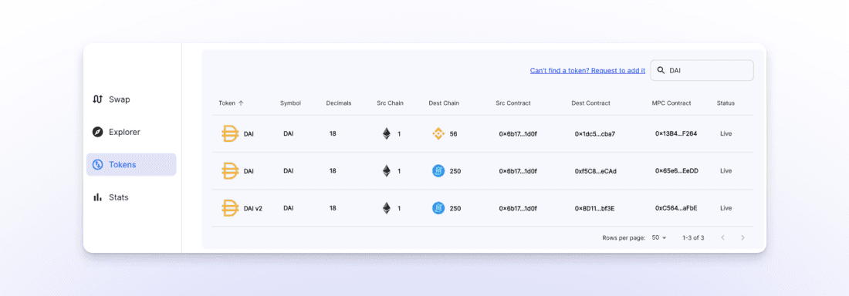Click the Dest Contract column header

click(x=590, y=103)
